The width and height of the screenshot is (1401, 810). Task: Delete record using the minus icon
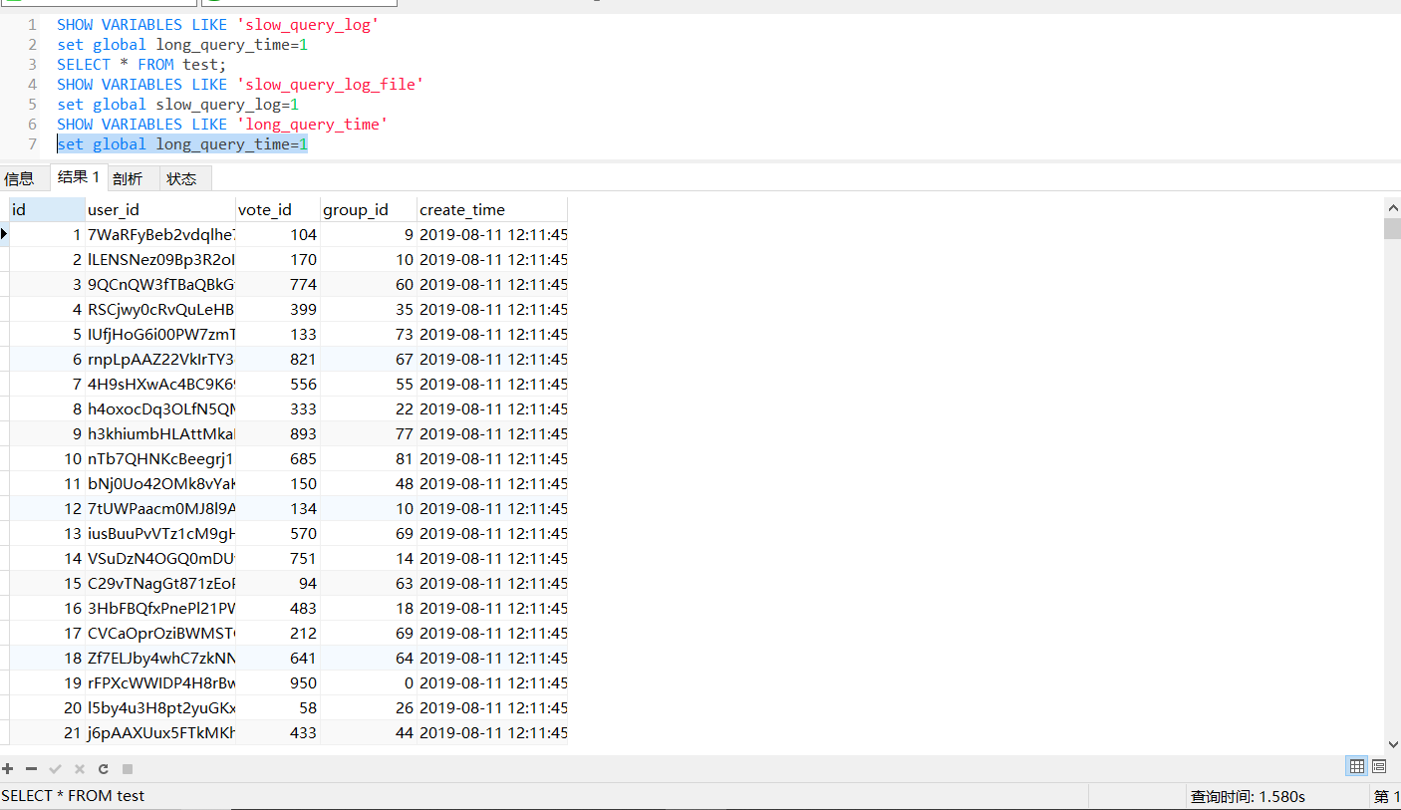pyautogui.click(x=32, y=769)
